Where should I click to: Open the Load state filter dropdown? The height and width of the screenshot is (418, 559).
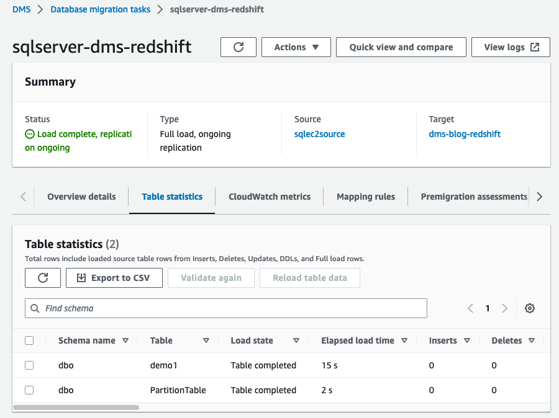[x=296, y=340]
